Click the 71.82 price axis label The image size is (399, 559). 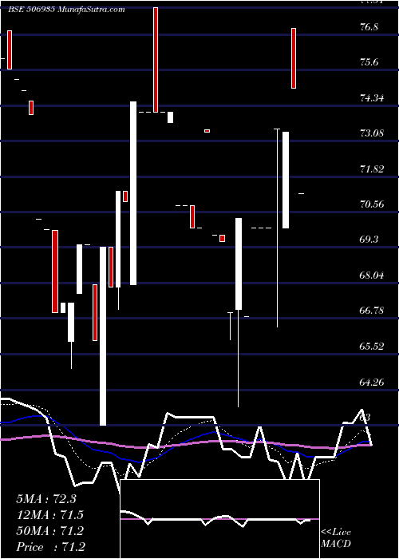point(373,168)
